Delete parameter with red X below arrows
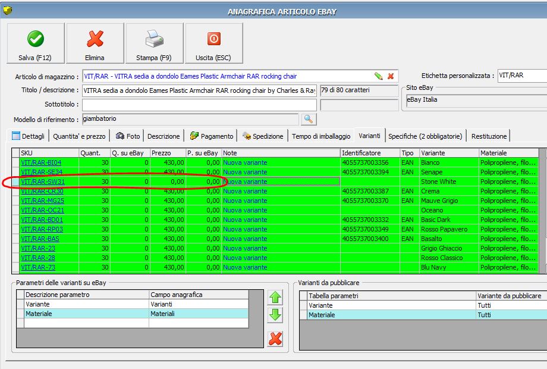The height and width of the screenshot is (369, 547). pos(275,339)
